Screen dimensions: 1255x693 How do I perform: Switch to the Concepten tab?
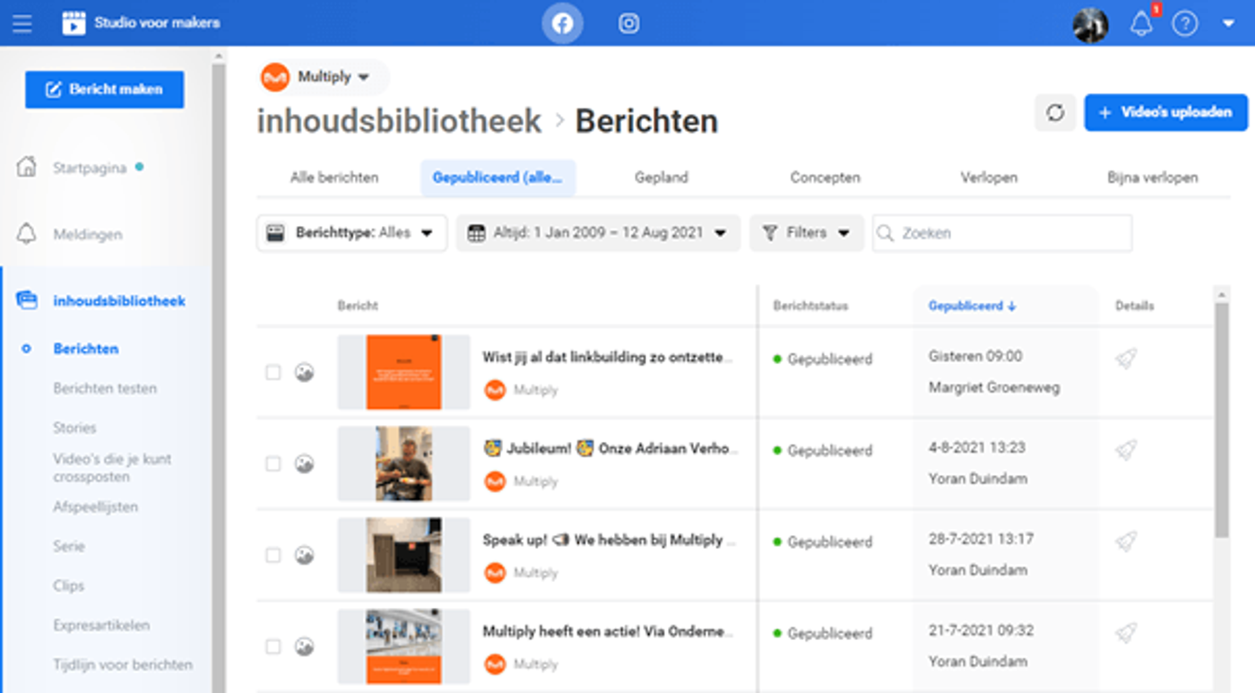(x=826, y=178)
